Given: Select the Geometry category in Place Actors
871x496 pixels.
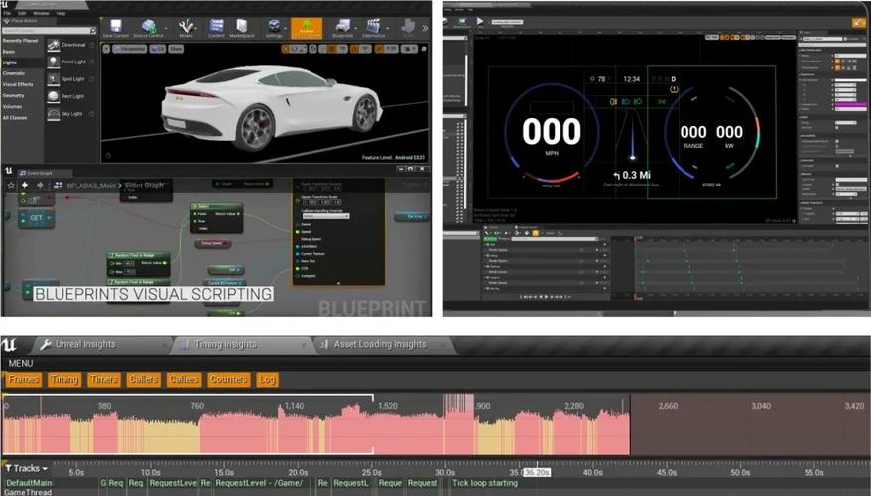Looking at the screenshot, I should click(13, 96).
